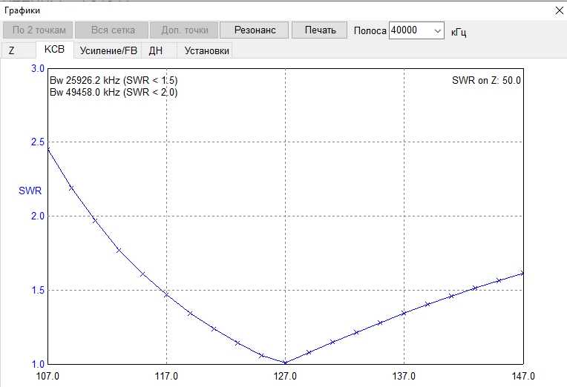Click the 3.0 SWR axis label
567x387 pixels.
(x=38, y=69)
